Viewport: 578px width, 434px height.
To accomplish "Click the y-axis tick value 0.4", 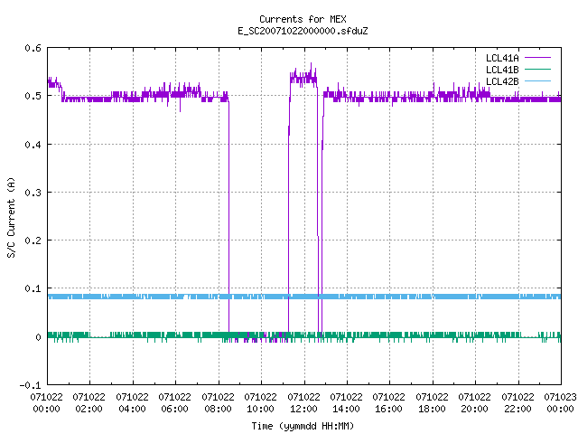I will [x=33, y=145].
